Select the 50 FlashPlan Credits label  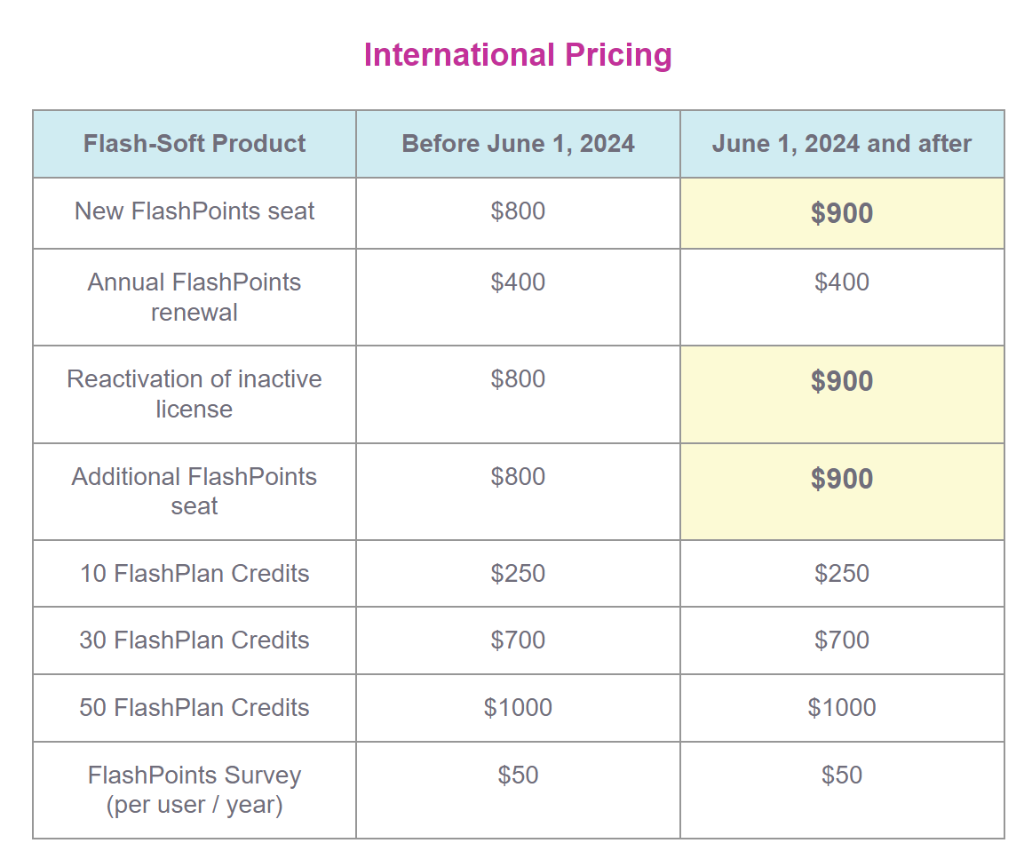pos(194,708)
